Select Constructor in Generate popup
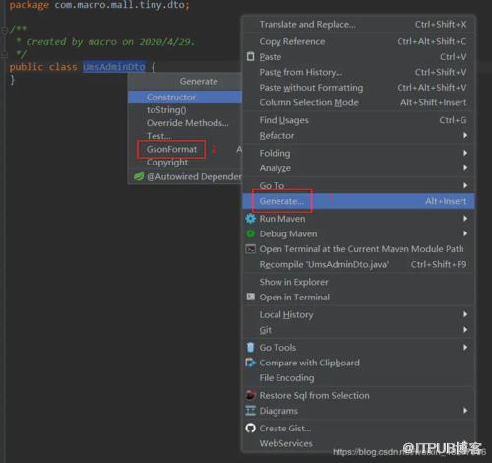The height and width of the screenshot is (463, 492). pos(185,98)
